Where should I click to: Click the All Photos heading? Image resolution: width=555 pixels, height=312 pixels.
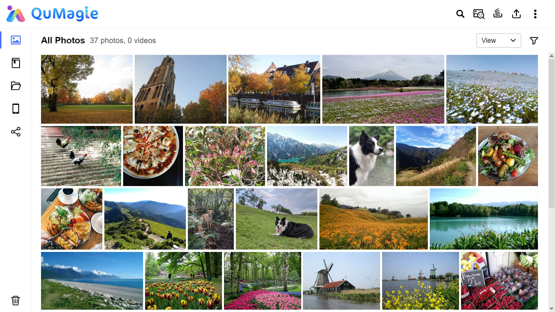click(x=63, y=40)
